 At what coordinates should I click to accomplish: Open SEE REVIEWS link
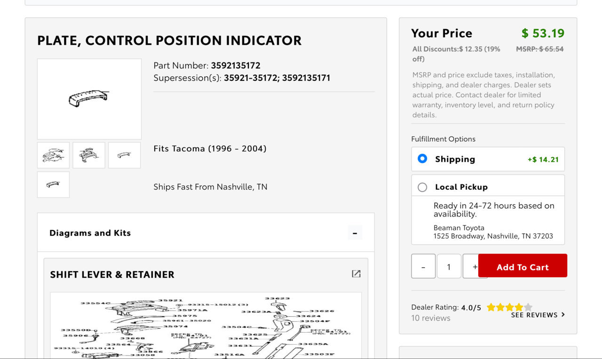tap(534, 315)
